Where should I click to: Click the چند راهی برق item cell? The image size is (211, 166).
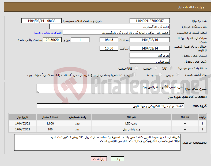pyautogui.click(x=131, y=129)
